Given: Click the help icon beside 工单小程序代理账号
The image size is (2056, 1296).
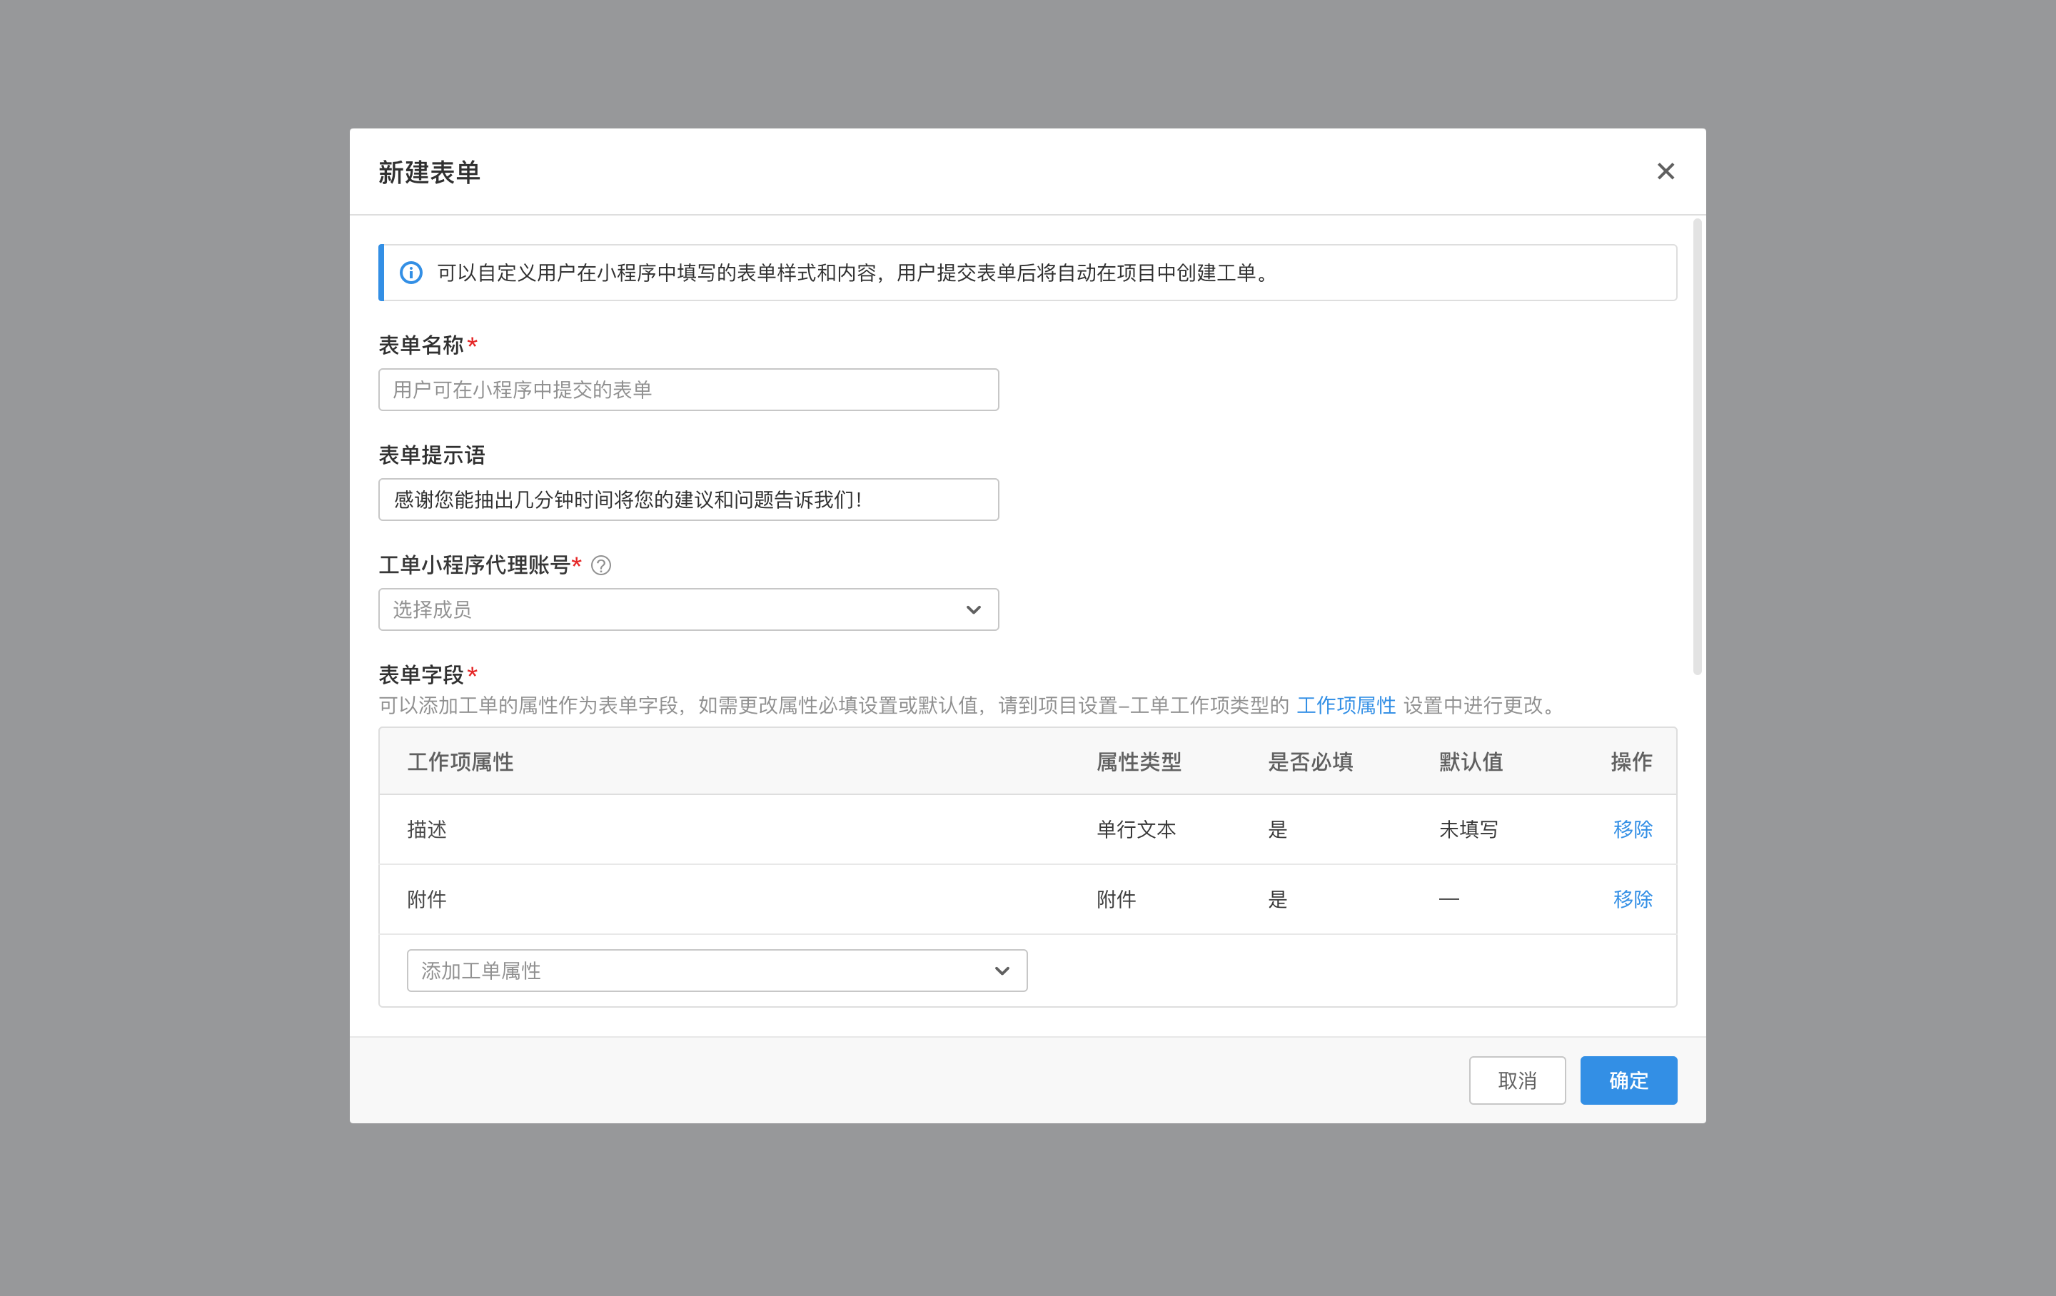Looking at the screenshot, I should click(x=601, y=565).
